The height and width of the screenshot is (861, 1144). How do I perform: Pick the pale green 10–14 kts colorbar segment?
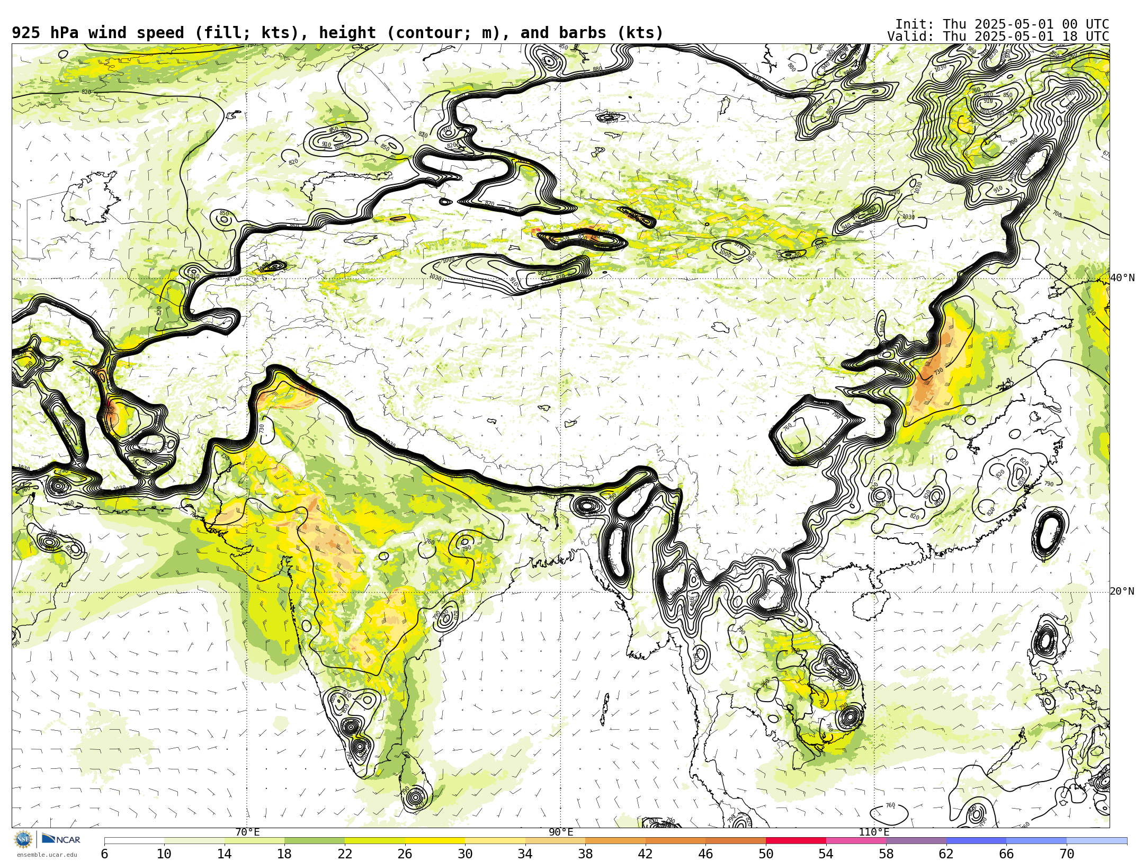pos(194,841)
